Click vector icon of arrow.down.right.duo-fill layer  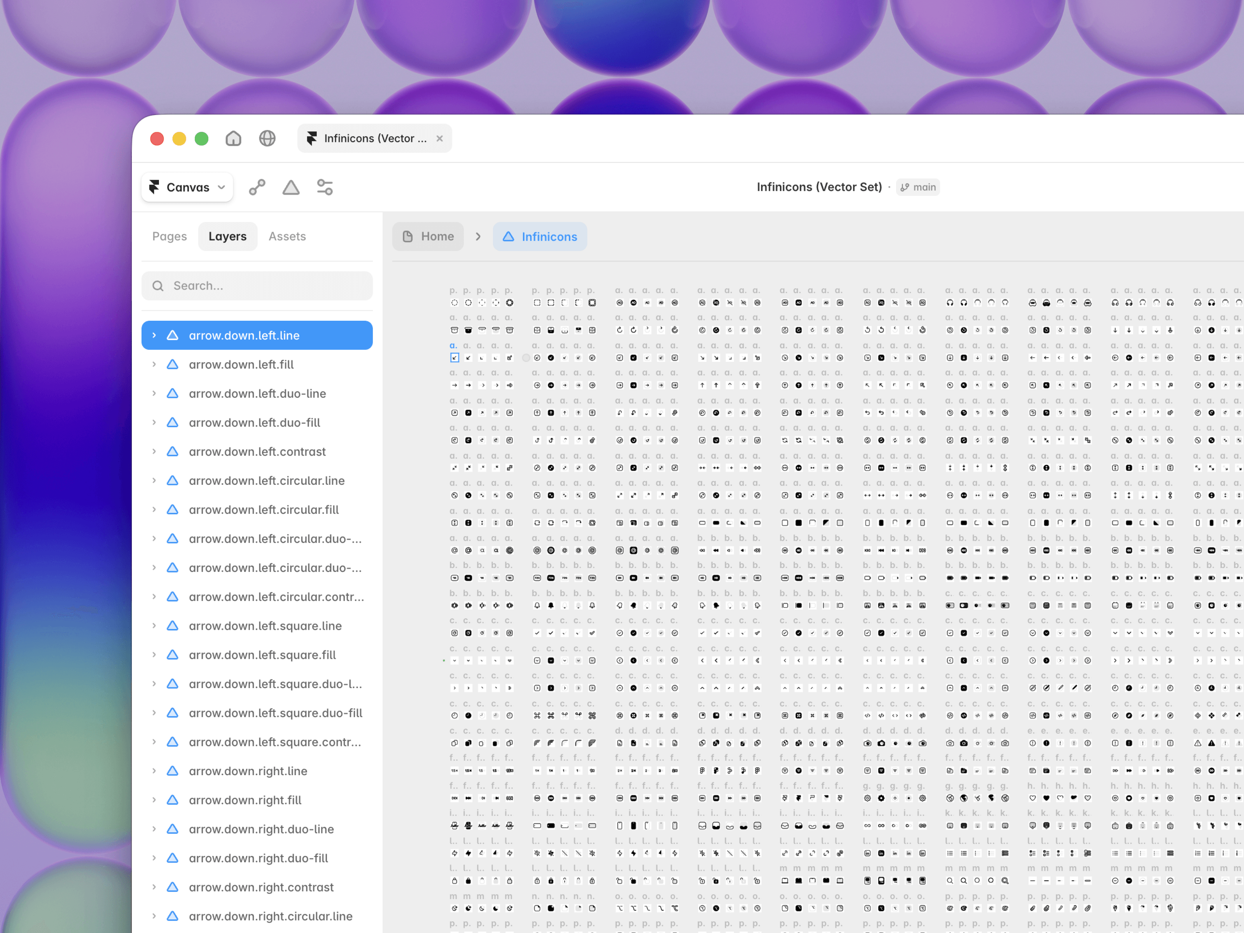[173, 858]
